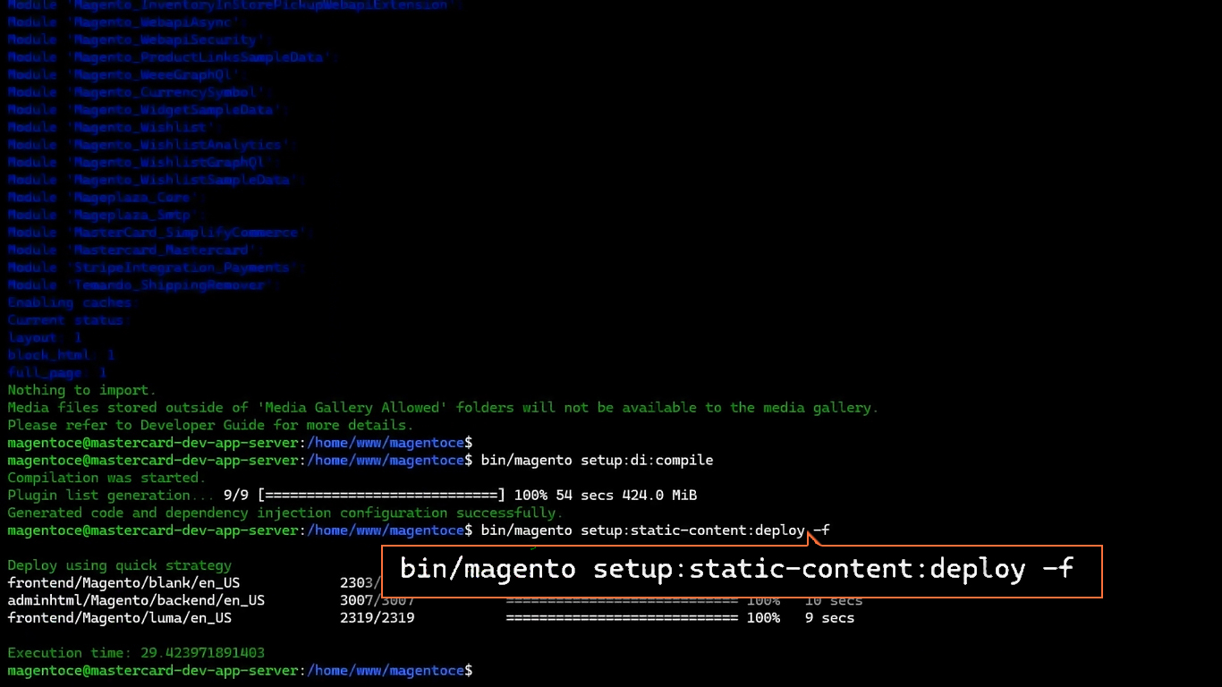This screenshot has width=1222, height=687.
Task: Click 'Execution time: 29.423971891403' line
Action: (136, 653)
